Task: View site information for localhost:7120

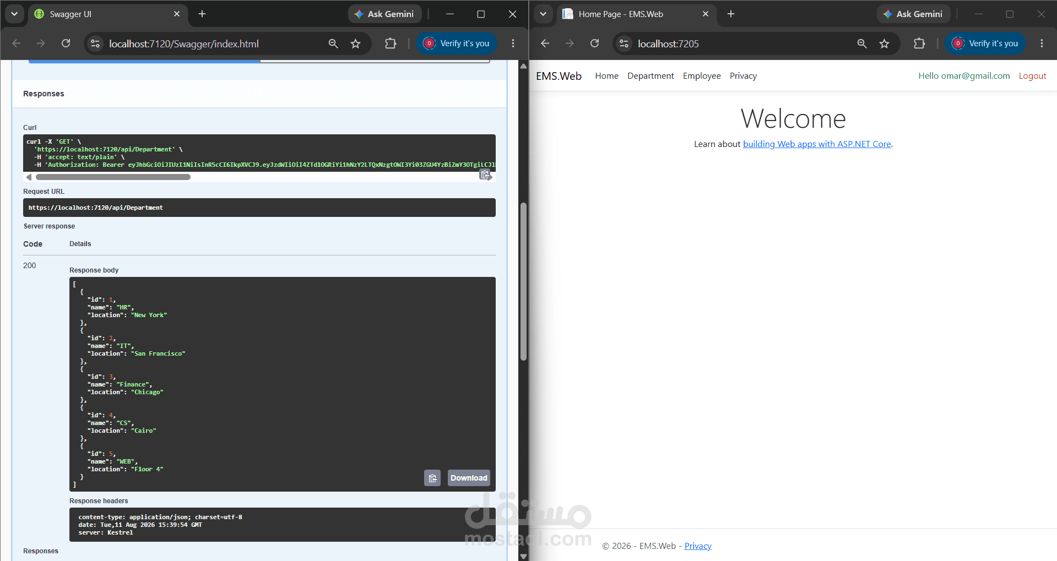Action: click(95, 43)
